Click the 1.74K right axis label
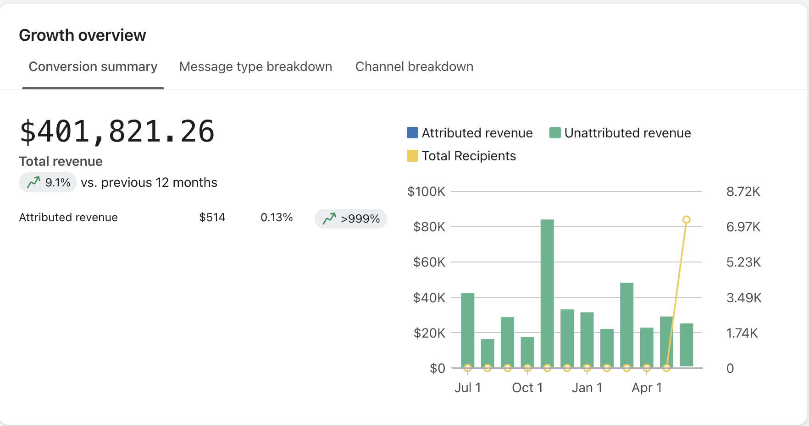 point(742,333)
